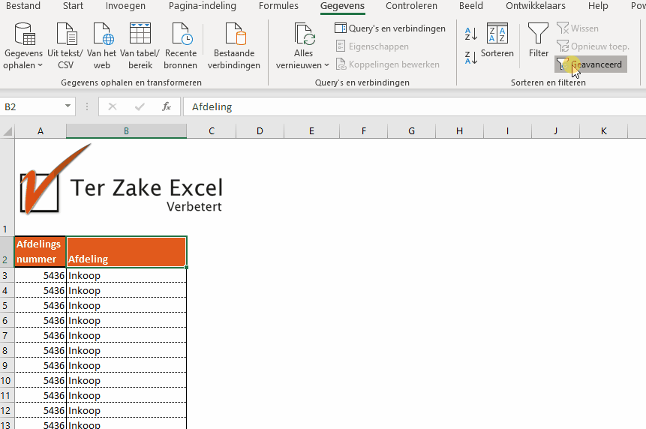This screenshot has width=646, height=429.
Task: Click the Geavanceerd filter button
Action: [x=590, y=64]
